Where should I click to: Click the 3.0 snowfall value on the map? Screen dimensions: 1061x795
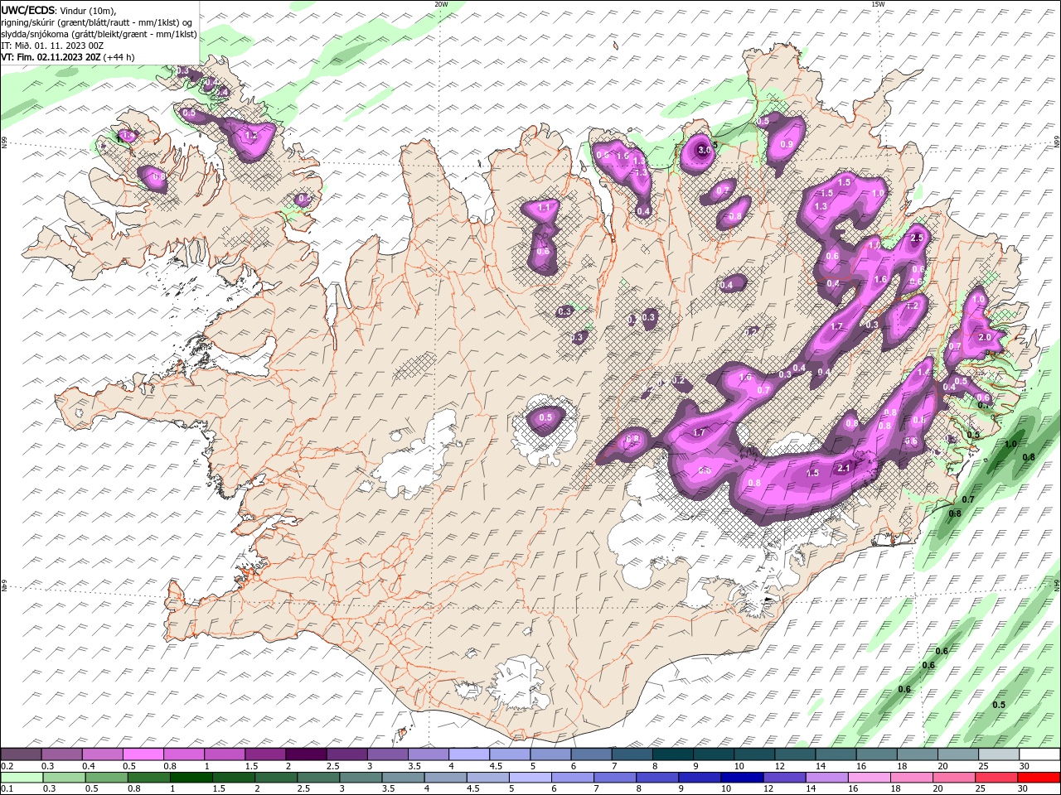(x=705, y=150)
